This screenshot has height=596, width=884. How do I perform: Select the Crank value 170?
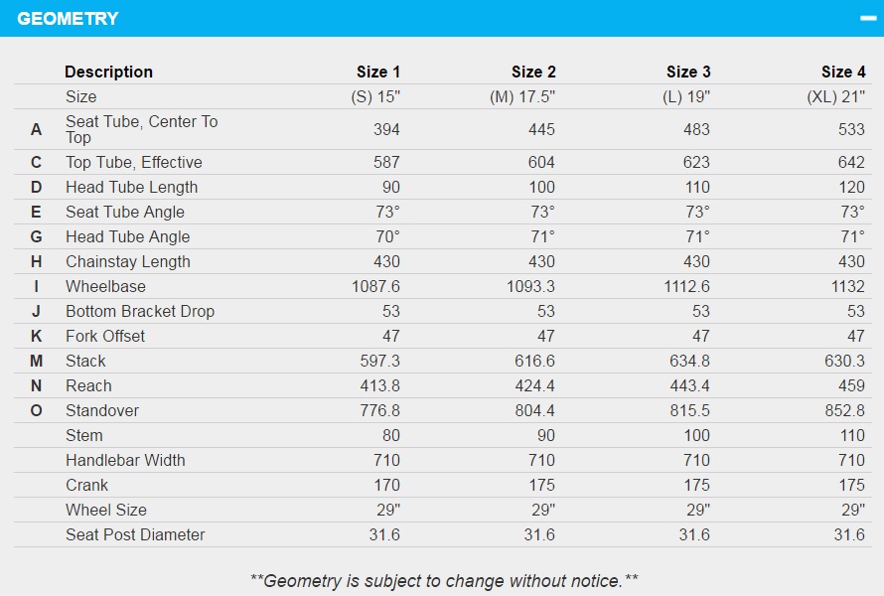pyautogui.click(x=386, y=485)
